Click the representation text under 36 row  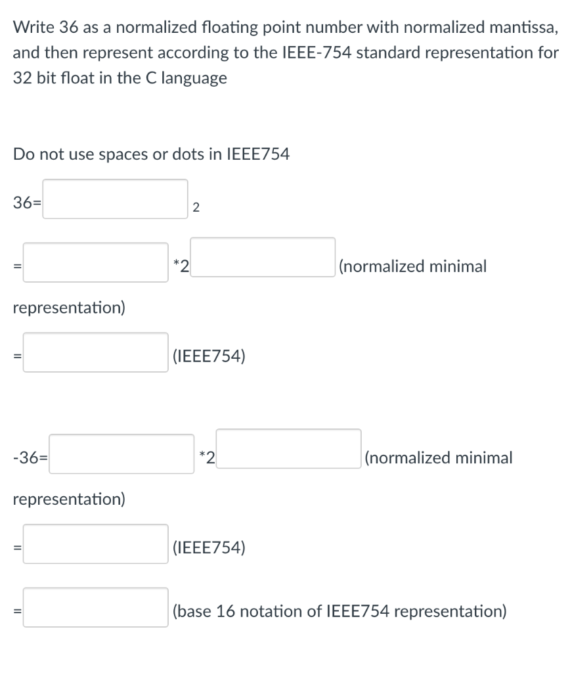coord(68,307)
